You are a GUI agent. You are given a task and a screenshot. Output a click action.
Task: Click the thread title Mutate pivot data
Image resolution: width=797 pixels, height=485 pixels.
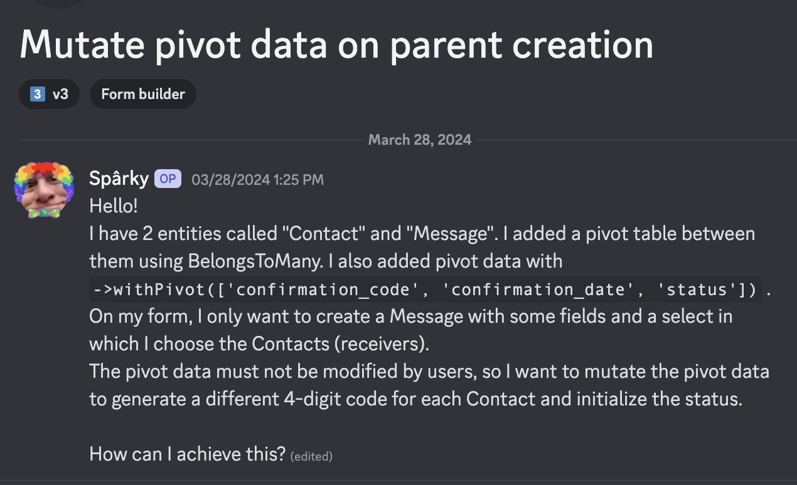tap(336, 45)
